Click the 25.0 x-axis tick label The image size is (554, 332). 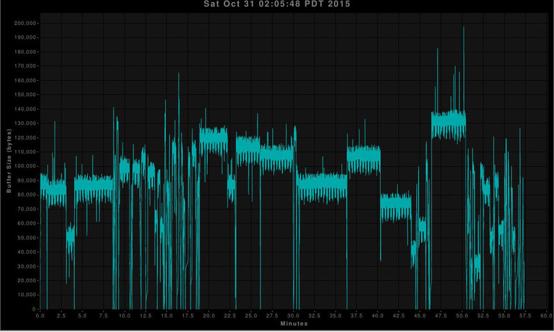tap(251, 315)
